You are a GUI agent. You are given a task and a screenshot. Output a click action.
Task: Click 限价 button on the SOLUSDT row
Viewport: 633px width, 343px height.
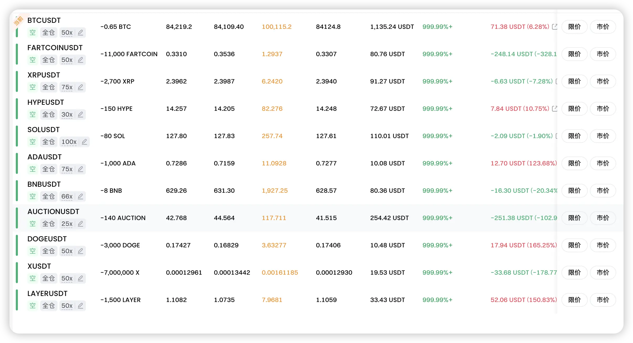[x=574, y=136]
